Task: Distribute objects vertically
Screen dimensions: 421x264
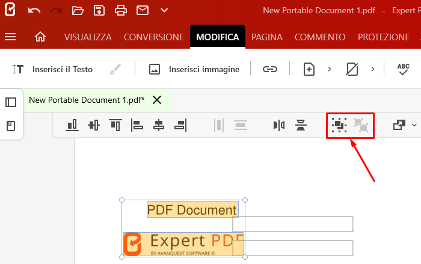Action: click(x=241, y=125)
